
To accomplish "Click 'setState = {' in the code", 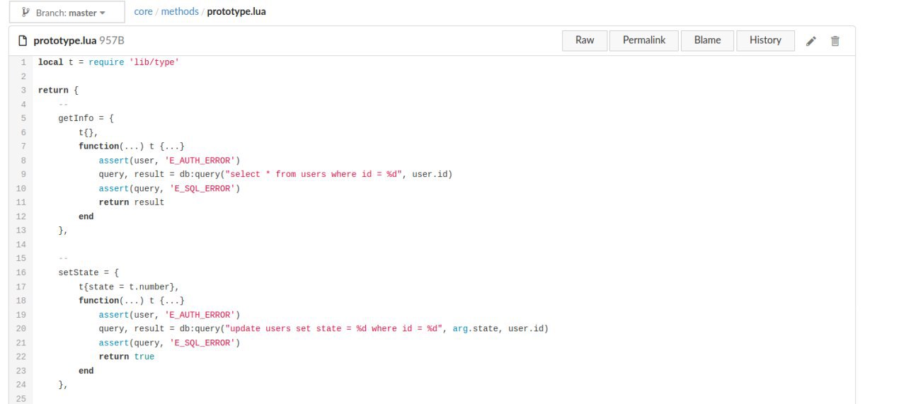I will point(88,272).
